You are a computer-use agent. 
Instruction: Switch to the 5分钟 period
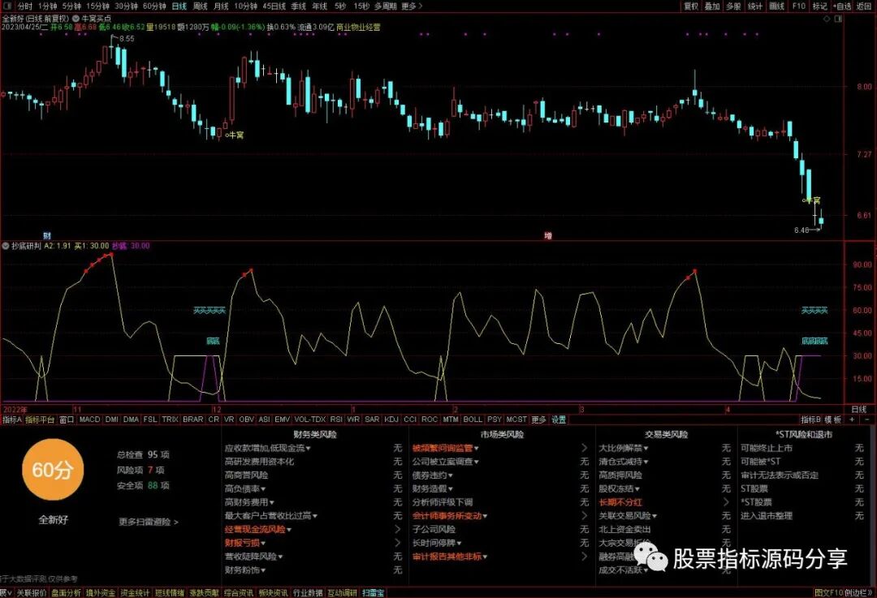coord(71,6)
